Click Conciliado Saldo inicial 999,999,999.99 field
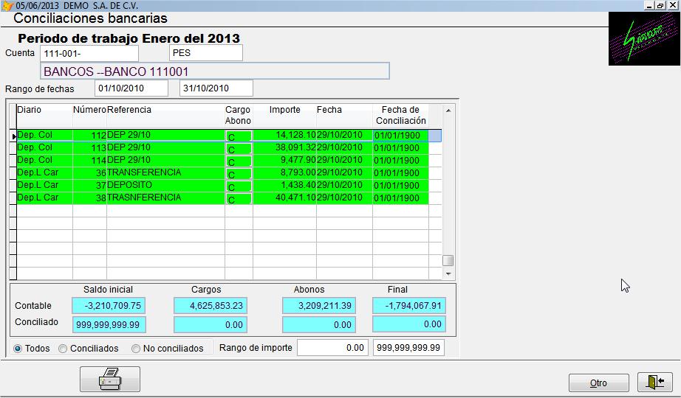 coord(109,325)
